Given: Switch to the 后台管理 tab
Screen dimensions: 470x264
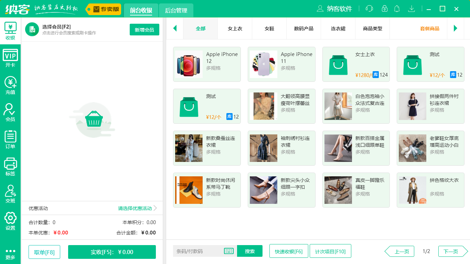Looking at the screenshot, I should tap(175, 11).
